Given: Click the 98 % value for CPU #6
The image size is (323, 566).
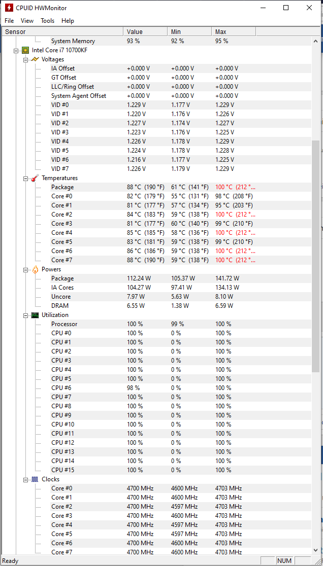Looking at the screenshot, I should click(134, 388).
